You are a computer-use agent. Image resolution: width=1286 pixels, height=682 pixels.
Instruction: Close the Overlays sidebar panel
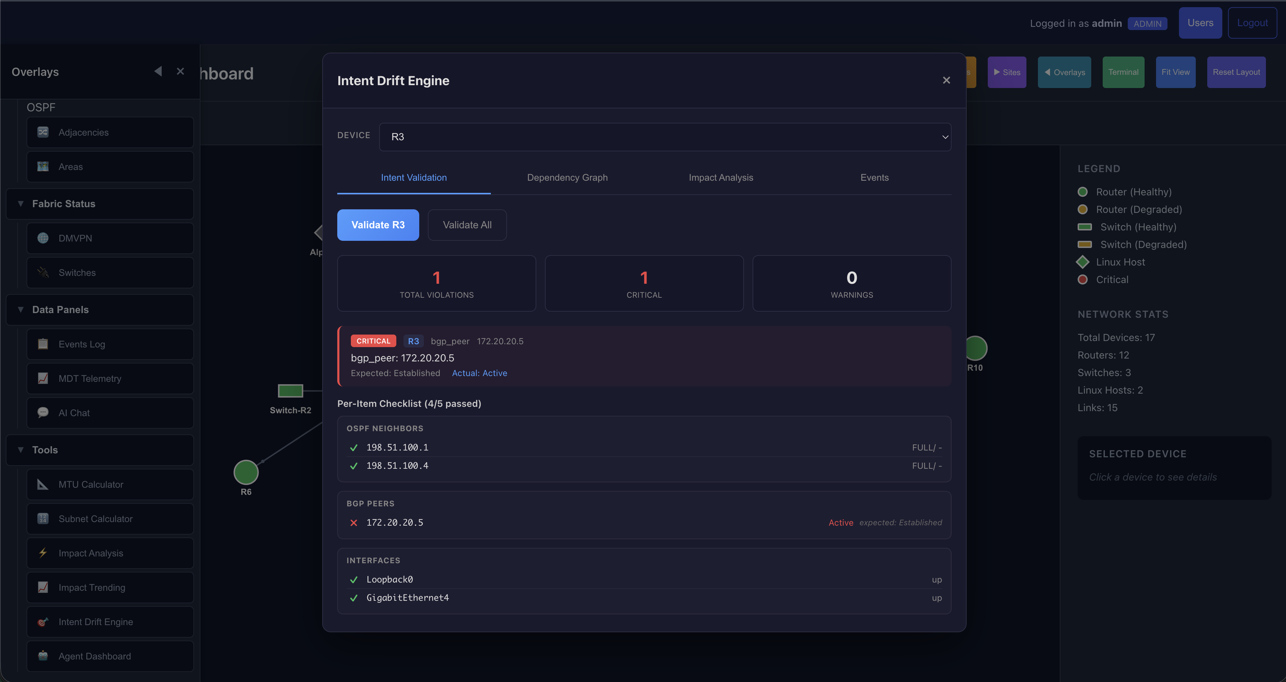pyautogui.click(x=181, y=71)
